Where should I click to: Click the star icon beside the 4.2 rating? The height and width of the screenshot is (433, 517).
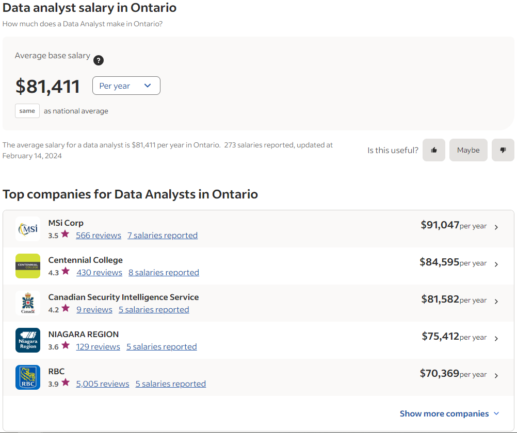[66, 308]
